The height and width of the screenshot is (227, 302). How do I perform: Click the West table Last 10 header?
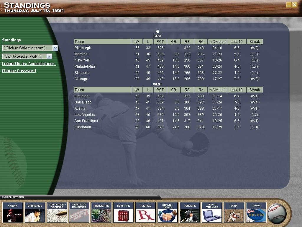click(x=237, y=90)
